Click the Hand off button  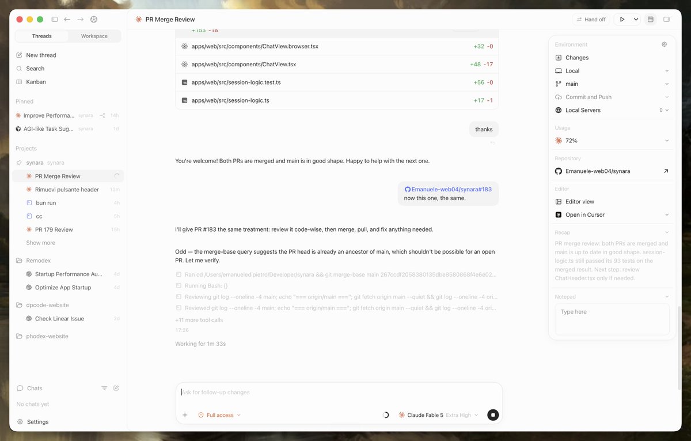point(591,20)
